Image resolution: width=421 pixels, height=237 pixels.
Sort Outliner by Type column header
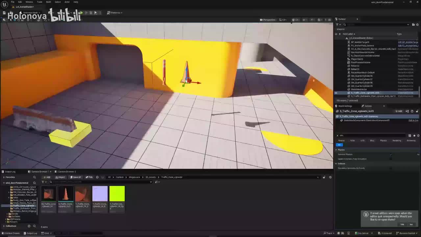click(399, 34)
